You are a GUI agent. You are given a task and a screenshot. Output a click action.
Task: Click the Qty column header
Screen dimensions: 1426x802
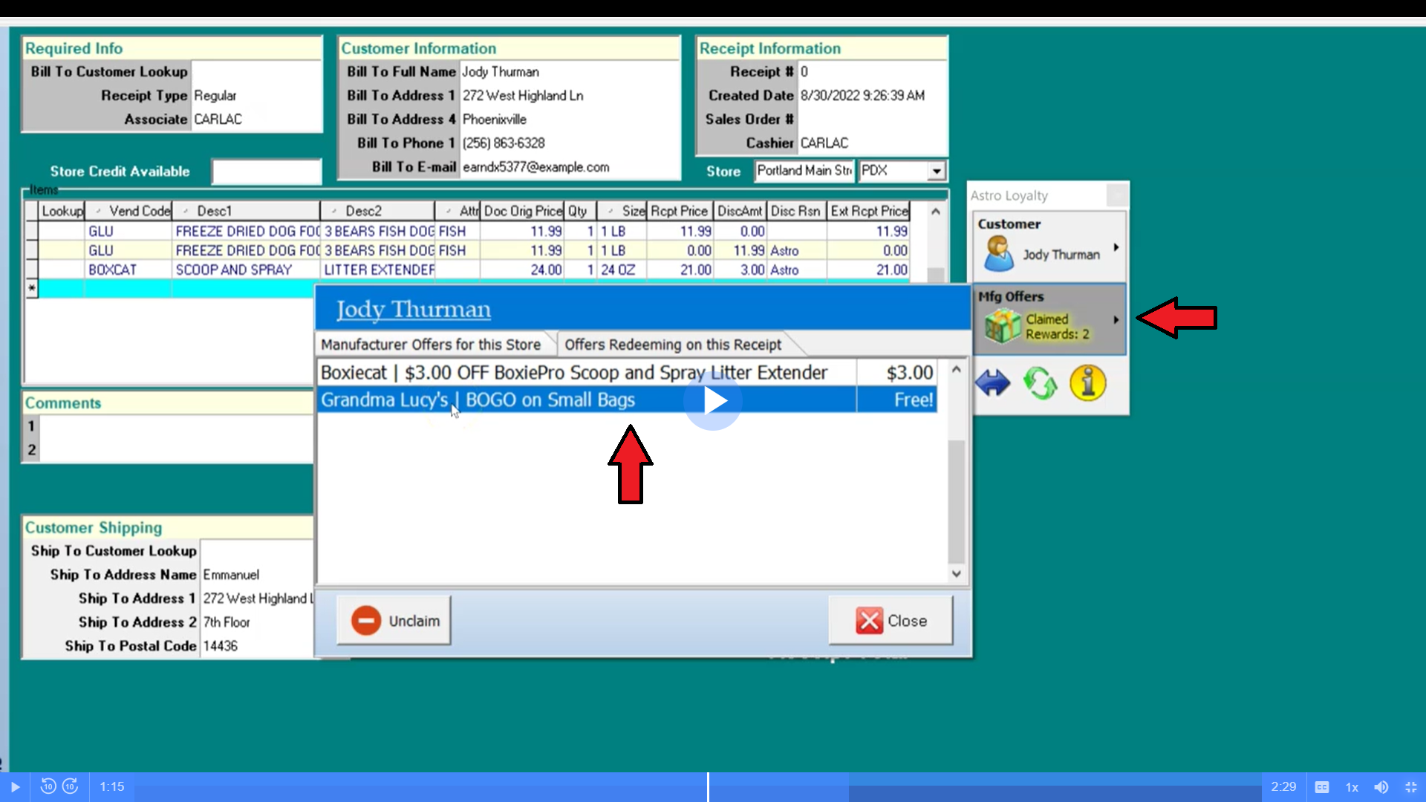580,211
